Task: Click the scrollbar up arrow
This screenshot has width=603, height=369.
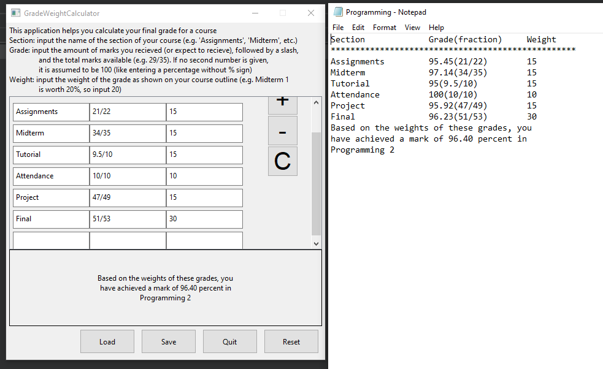Action: tap(316, 101)
